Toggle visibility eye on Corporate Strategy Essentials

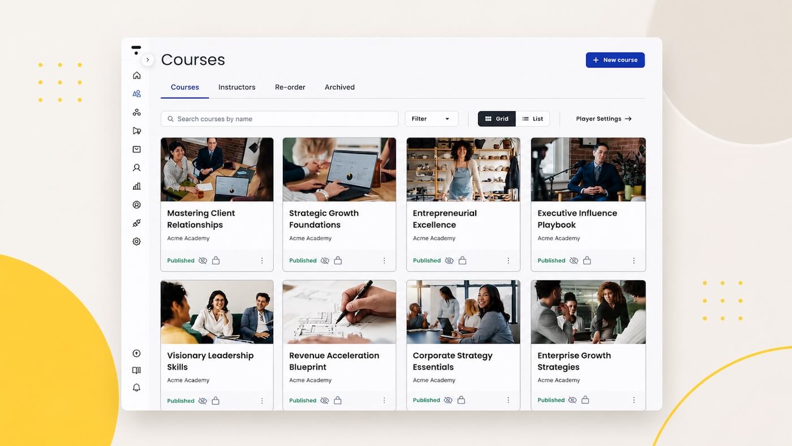[x=448, y=400]
